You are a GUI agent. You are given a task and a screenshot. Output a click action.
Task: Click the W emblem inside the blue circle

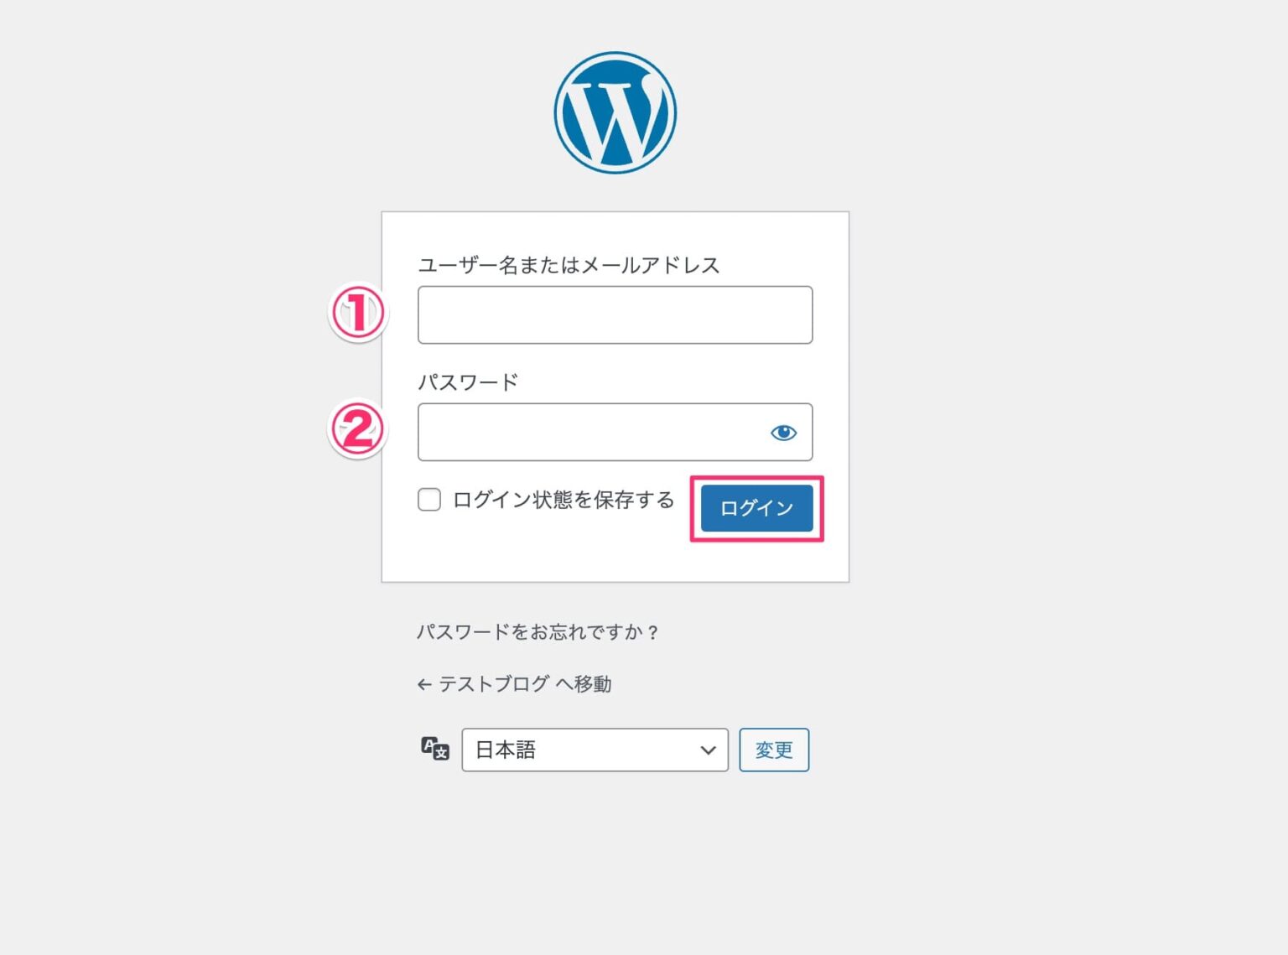pos(615,112)
